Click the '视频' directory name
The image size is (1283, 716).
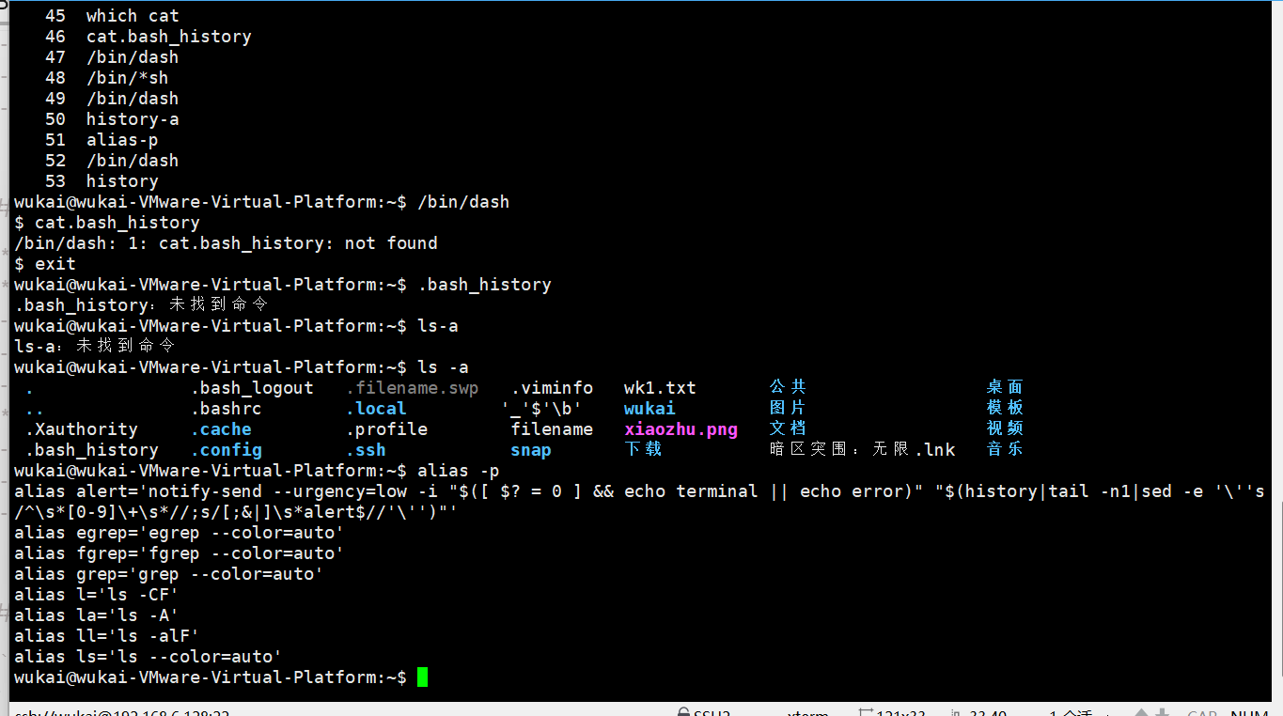pos(1005,429)
